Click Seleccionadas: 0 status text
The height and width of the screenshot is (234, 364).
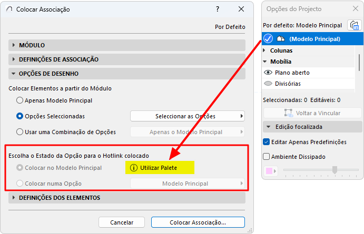[x=285, y=100]
